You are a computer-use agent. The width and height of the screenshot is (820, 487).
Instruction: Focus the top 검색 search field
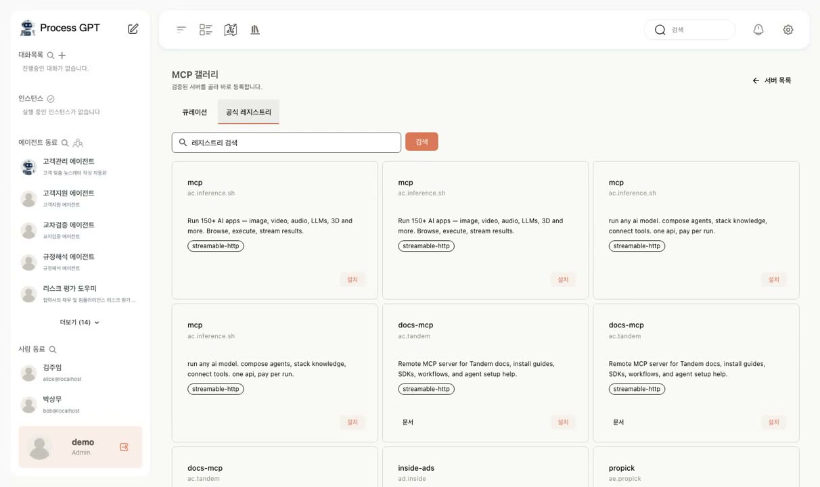(690, 30)
